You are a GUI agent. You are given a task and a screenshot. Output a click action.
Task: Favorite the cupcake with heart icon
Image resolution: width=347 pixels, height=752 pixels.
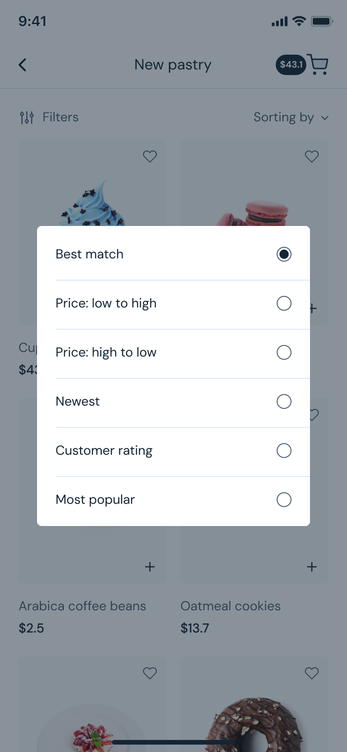tap(150, 157)
